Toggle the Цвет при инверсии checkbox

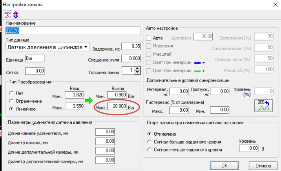click(x=149, y=62)
